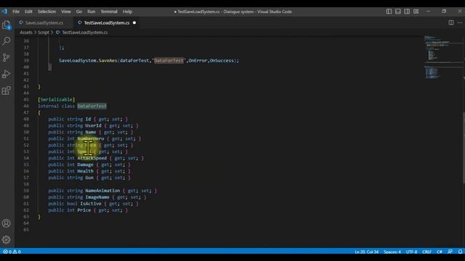Open the Explorer view in activity bar
Viewport: 465px width, 261px height.
pyautogui.click(x=7, y=25)
